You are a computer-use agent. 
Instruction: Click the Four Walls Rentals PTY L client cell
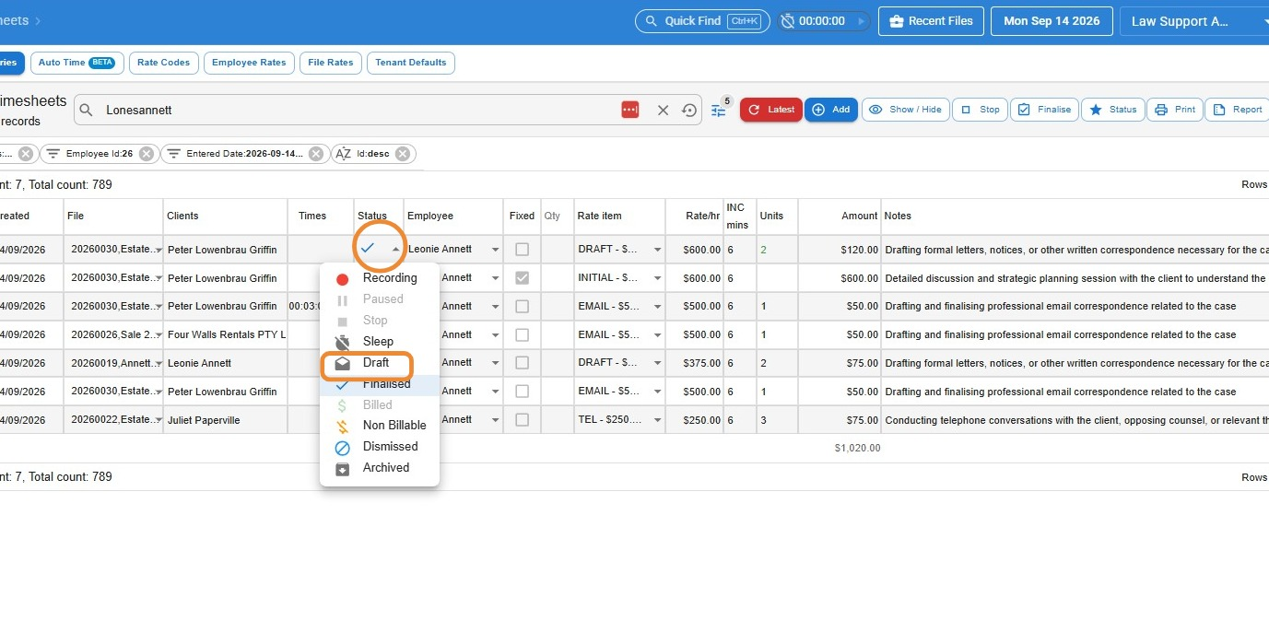click(x=226, y=334)
